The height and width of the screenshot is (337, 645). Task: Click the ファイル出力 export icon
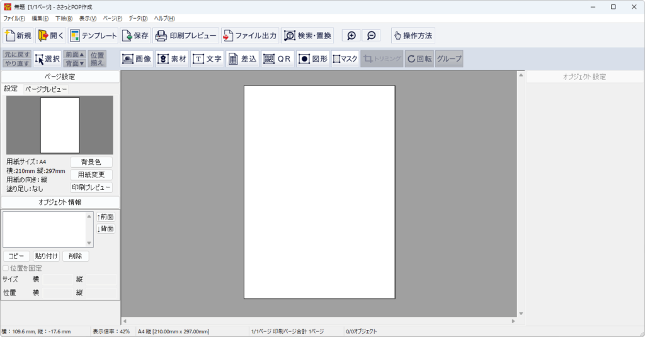(249, 35)
